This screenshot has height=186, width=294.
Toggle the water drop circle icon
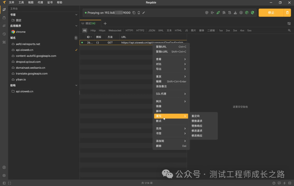tap(241, 13)
